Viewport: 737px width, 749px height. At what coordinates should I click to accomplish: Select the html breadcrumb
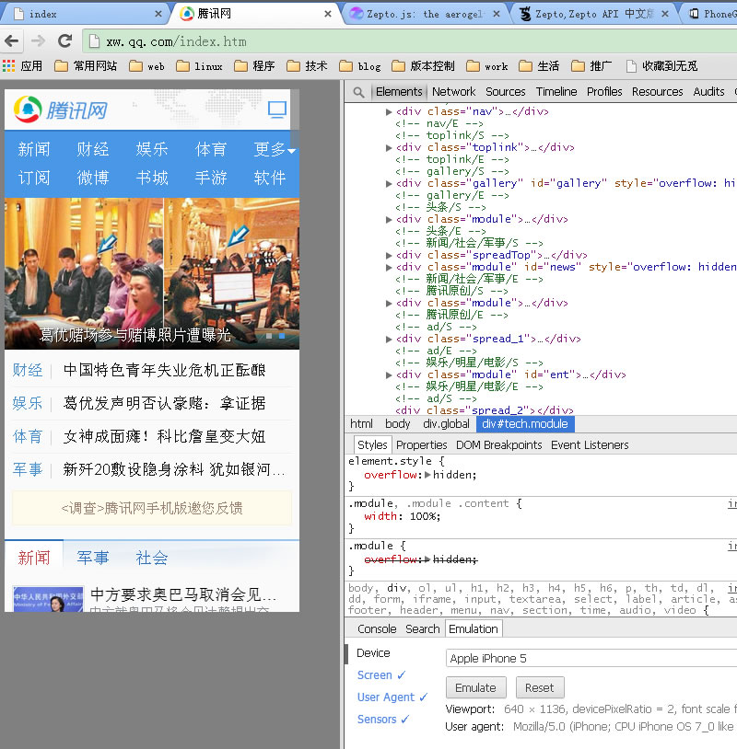(x=361, y=424)
